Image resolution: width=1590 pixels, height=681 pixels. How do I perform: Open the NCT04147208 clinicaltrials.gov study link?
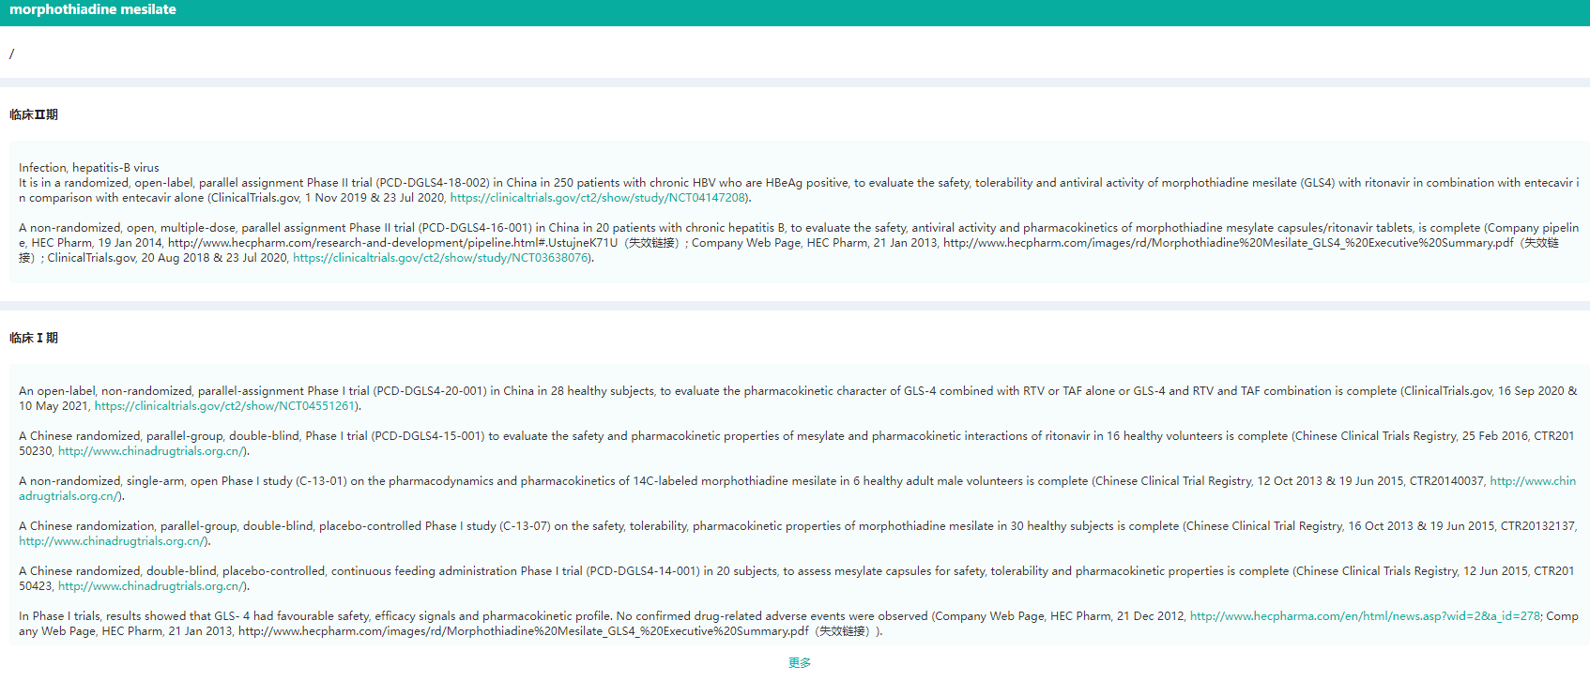coord(598,198)
